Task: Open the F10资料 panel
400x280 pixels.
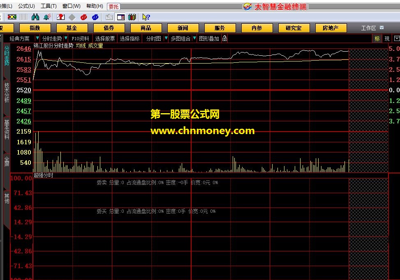Action: (80, 39)
